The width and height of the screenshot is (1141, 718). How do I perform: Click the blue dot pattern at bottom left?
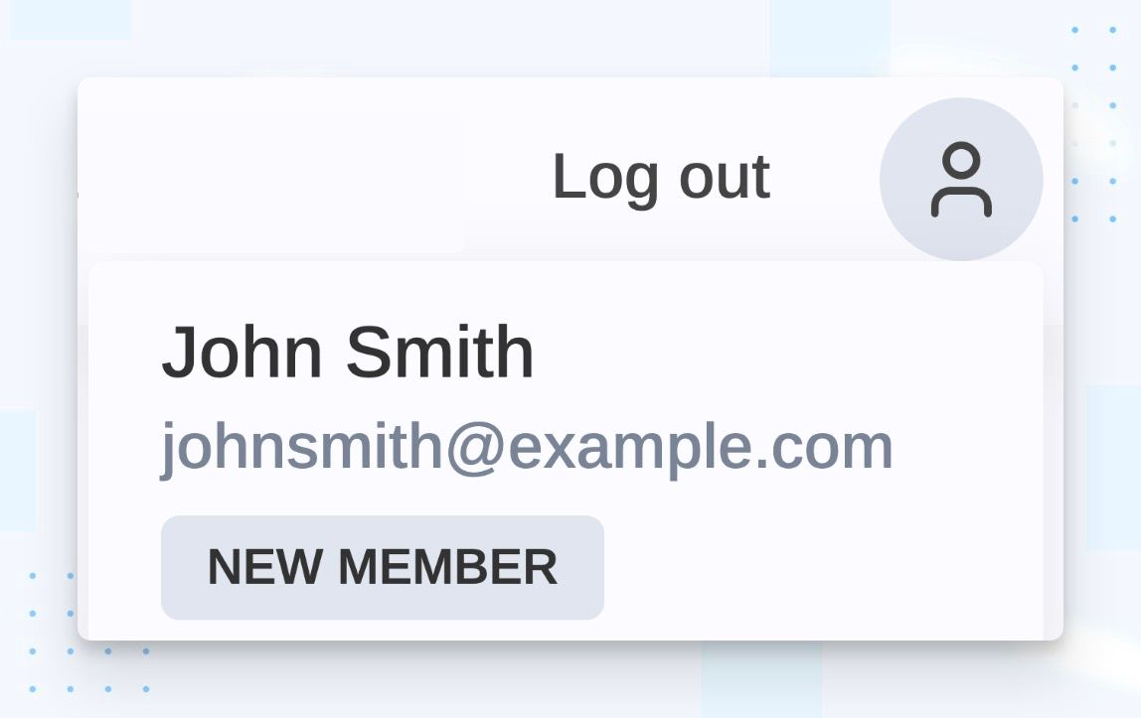point(88,633)
